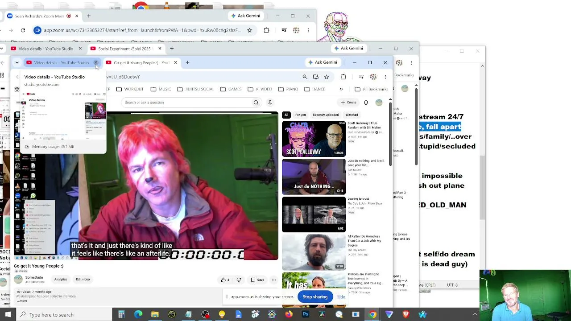Open Calculator from the taskbar
The height and width of the screenshot is (321, 571).
click(121, 315)
